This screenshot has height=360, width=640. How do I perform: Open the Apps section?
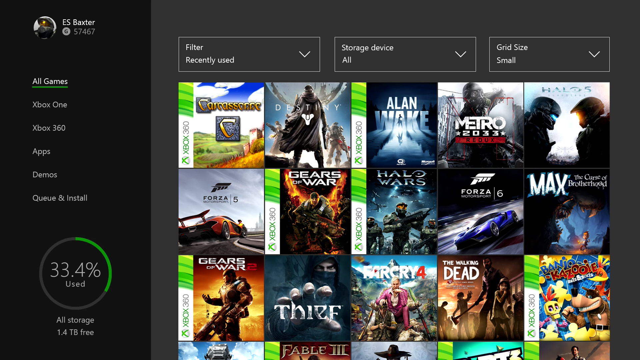41,151
